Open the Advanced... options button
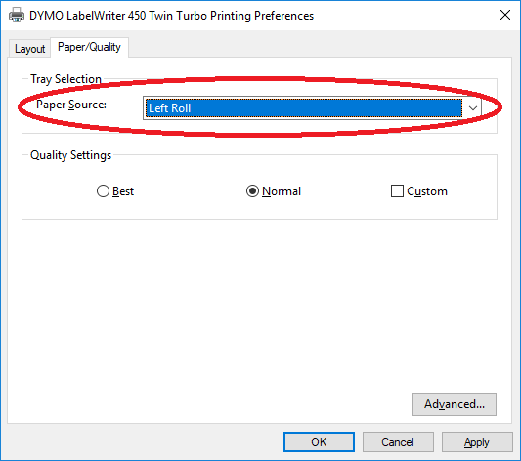Screen dimensions: 521x461 pyautogui.click(x=455, y=404)
